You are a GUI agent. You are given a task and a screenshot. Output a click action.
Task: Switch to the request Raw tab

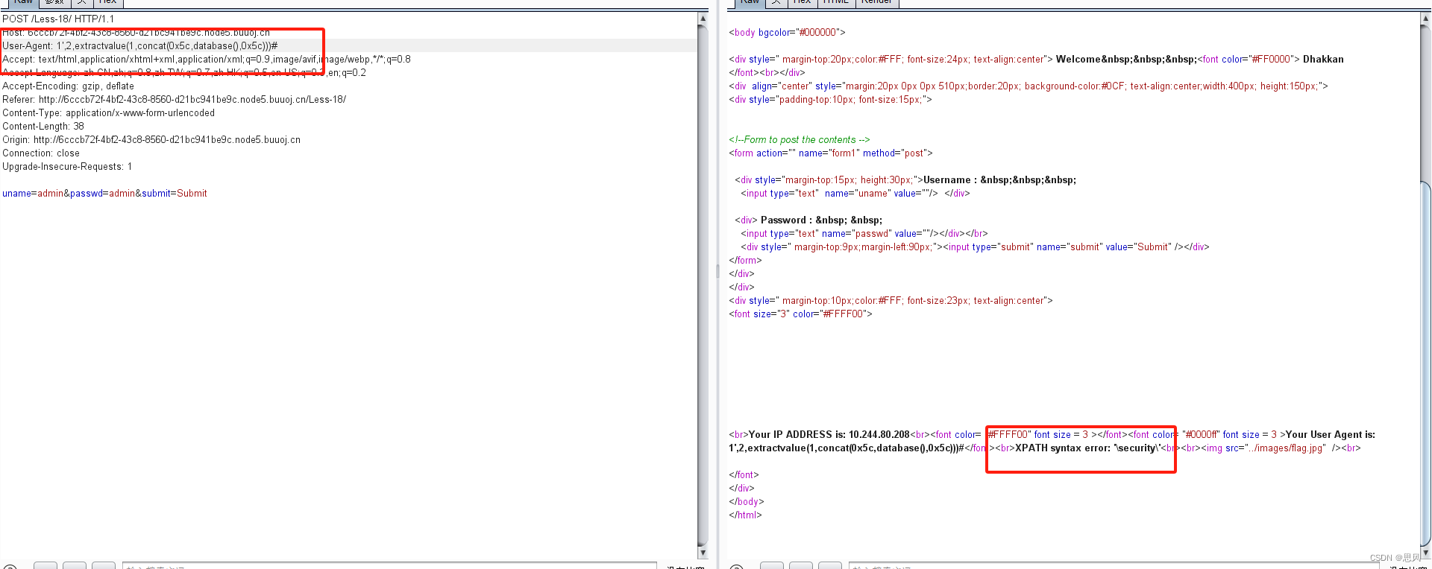24,2
